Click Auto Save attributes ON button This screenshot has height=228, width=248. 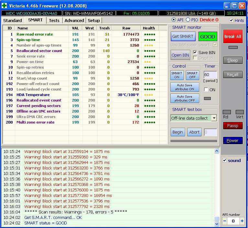(185, 87)
